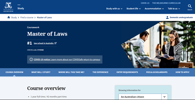
Task: Select The Experience tab
Action: click(x=100, y=72)
